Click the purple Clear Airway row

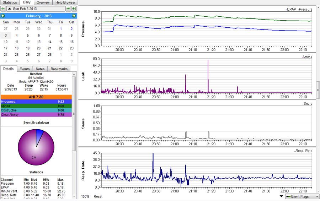36,115
